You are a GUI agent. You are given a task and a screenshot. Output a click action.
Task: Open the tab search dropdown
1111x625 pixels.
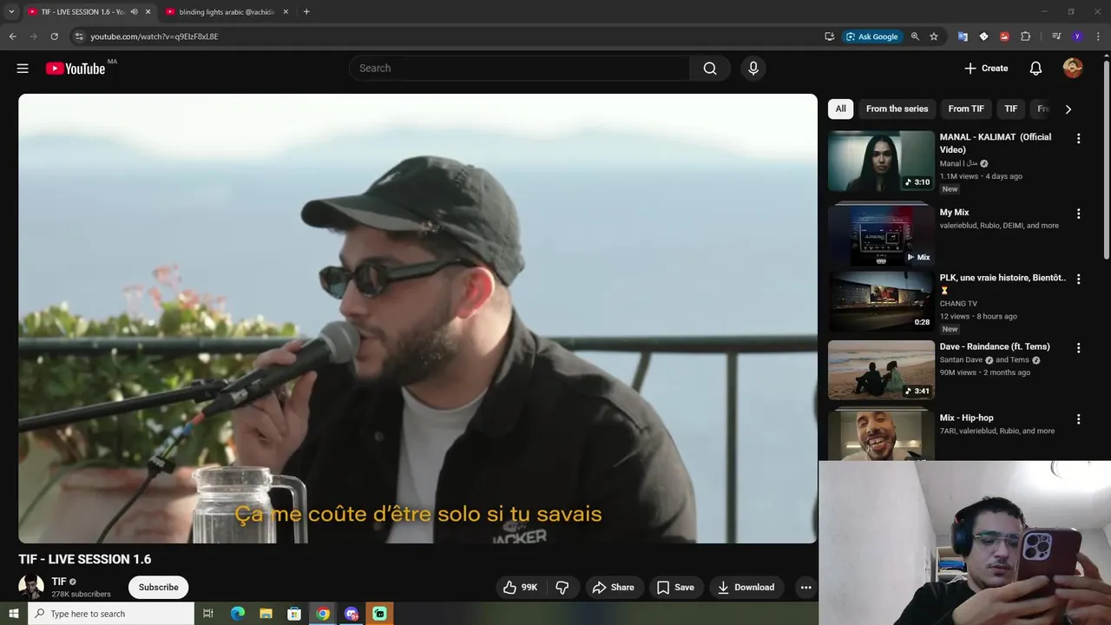[x=11, y=12]
